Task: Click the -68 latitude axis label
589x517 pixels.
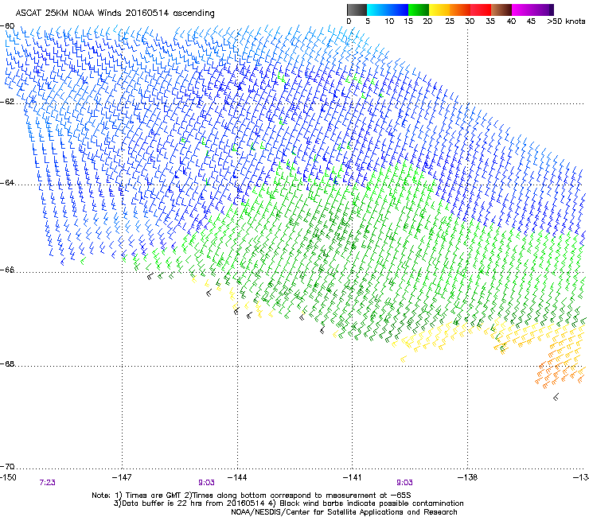Action: pyautogui.click(x=7, y=364)
